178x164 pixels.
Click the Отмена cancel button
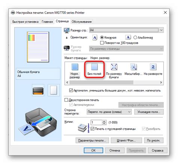pos(115,150)
